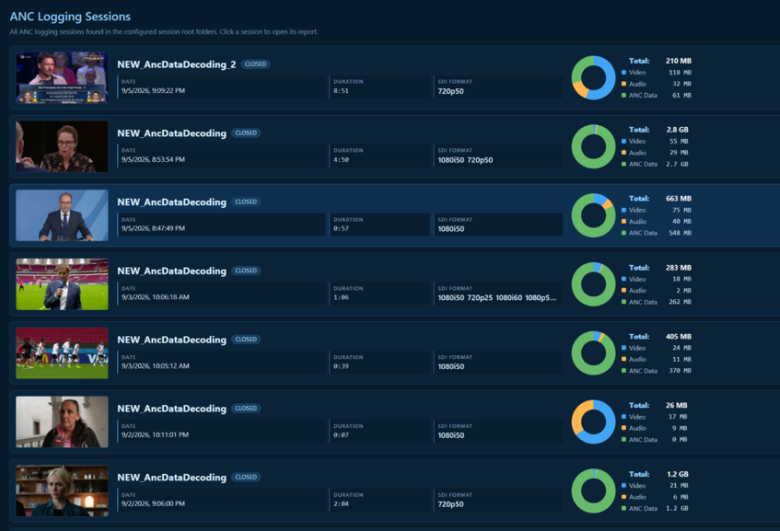Open the 26 MB session's interview thumbnail
The image size is (780, 531).
tap(62, 421)
